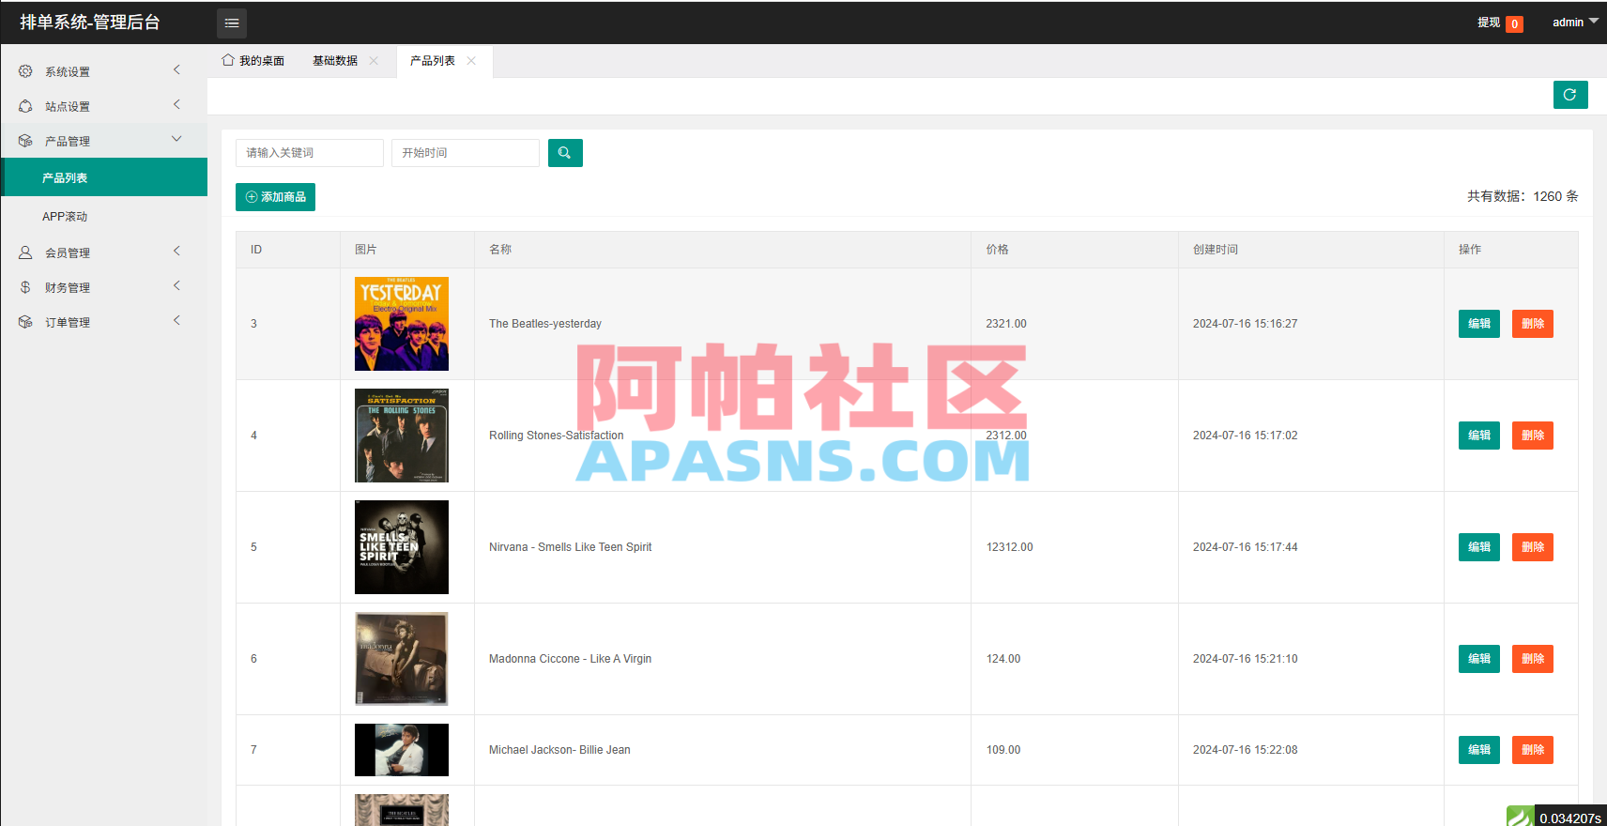
Task: Open the Nirvana album cover thumbnail
Action: [x=402, y=547]
